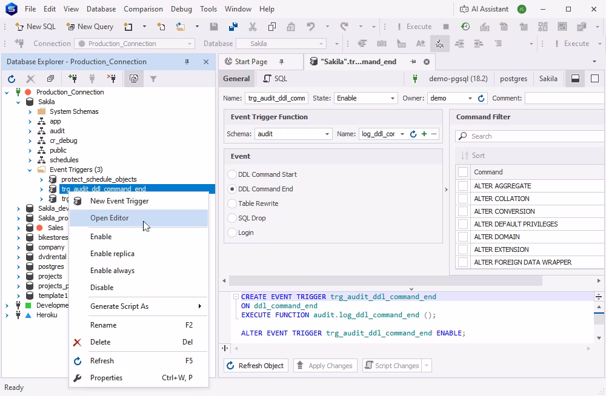Refresh the trigger function name list
606x396 pixels.
[x=413, y=134]
